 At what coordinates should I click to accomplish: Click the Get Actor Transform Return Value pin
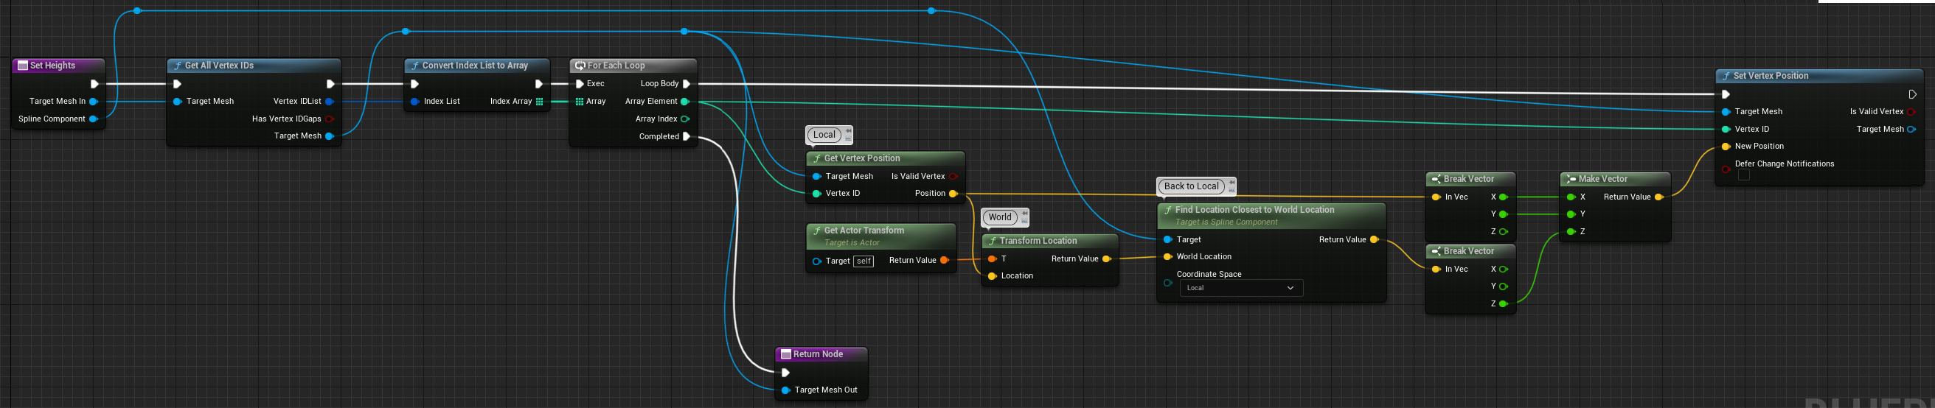tap(944, 260)
